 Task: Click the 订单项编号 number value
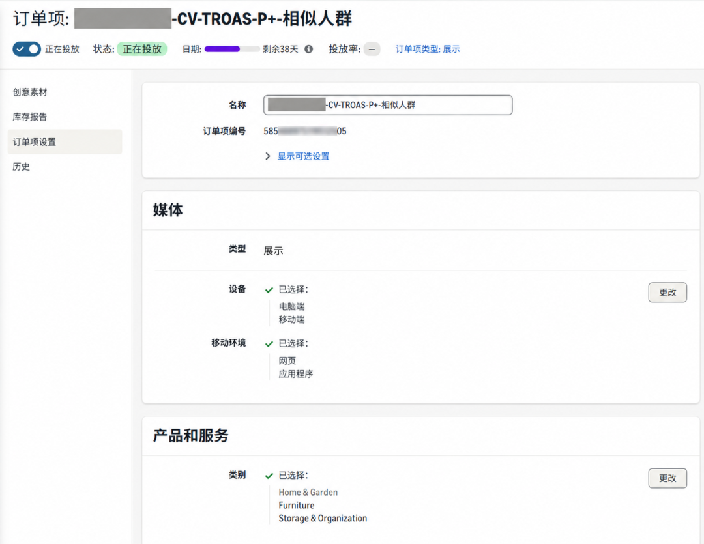(305, 131)
